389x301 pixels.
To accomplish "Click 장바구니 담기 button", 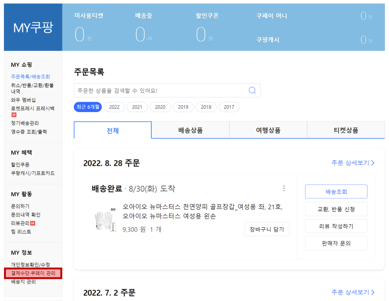I will coord(267,229).
